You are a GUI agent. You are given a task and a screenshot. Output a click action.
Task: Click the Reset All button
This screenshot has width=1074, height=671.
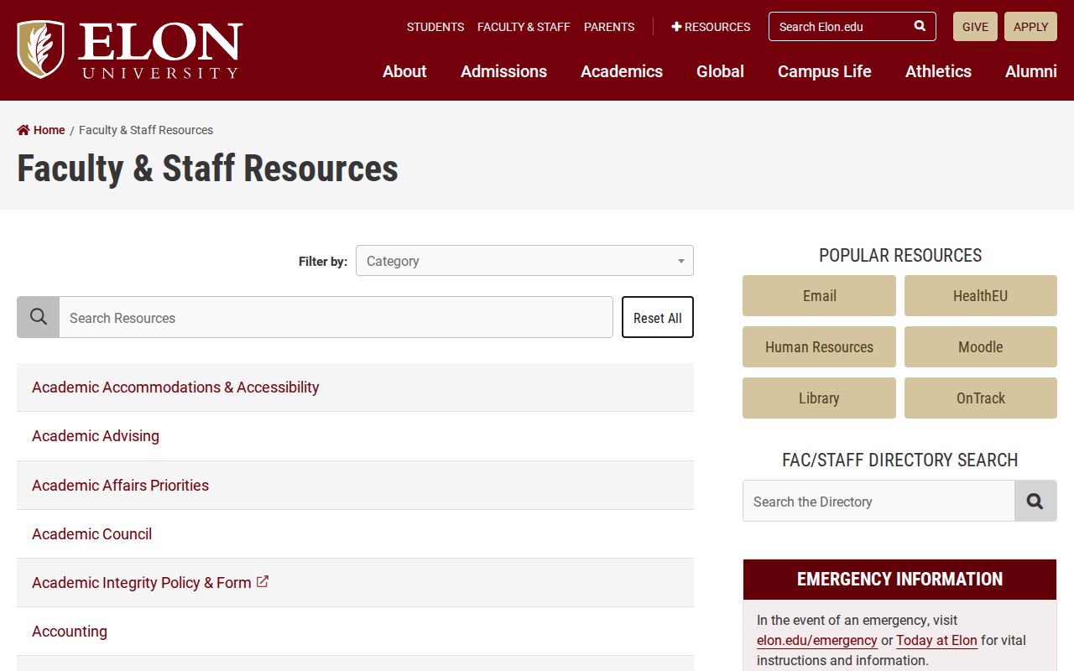pyautogui.click(x=658, y=317)
